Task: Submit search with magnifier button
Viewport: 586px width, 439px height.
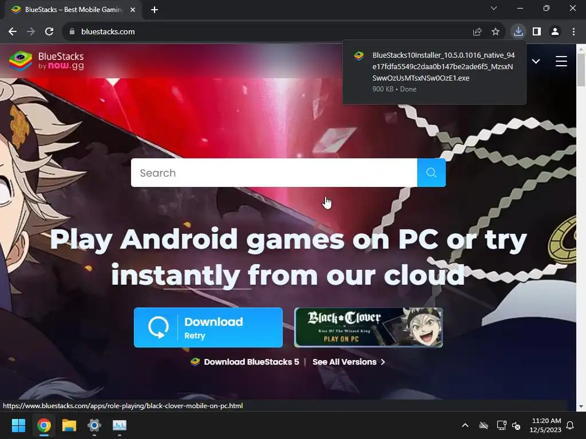Action: 431,173
